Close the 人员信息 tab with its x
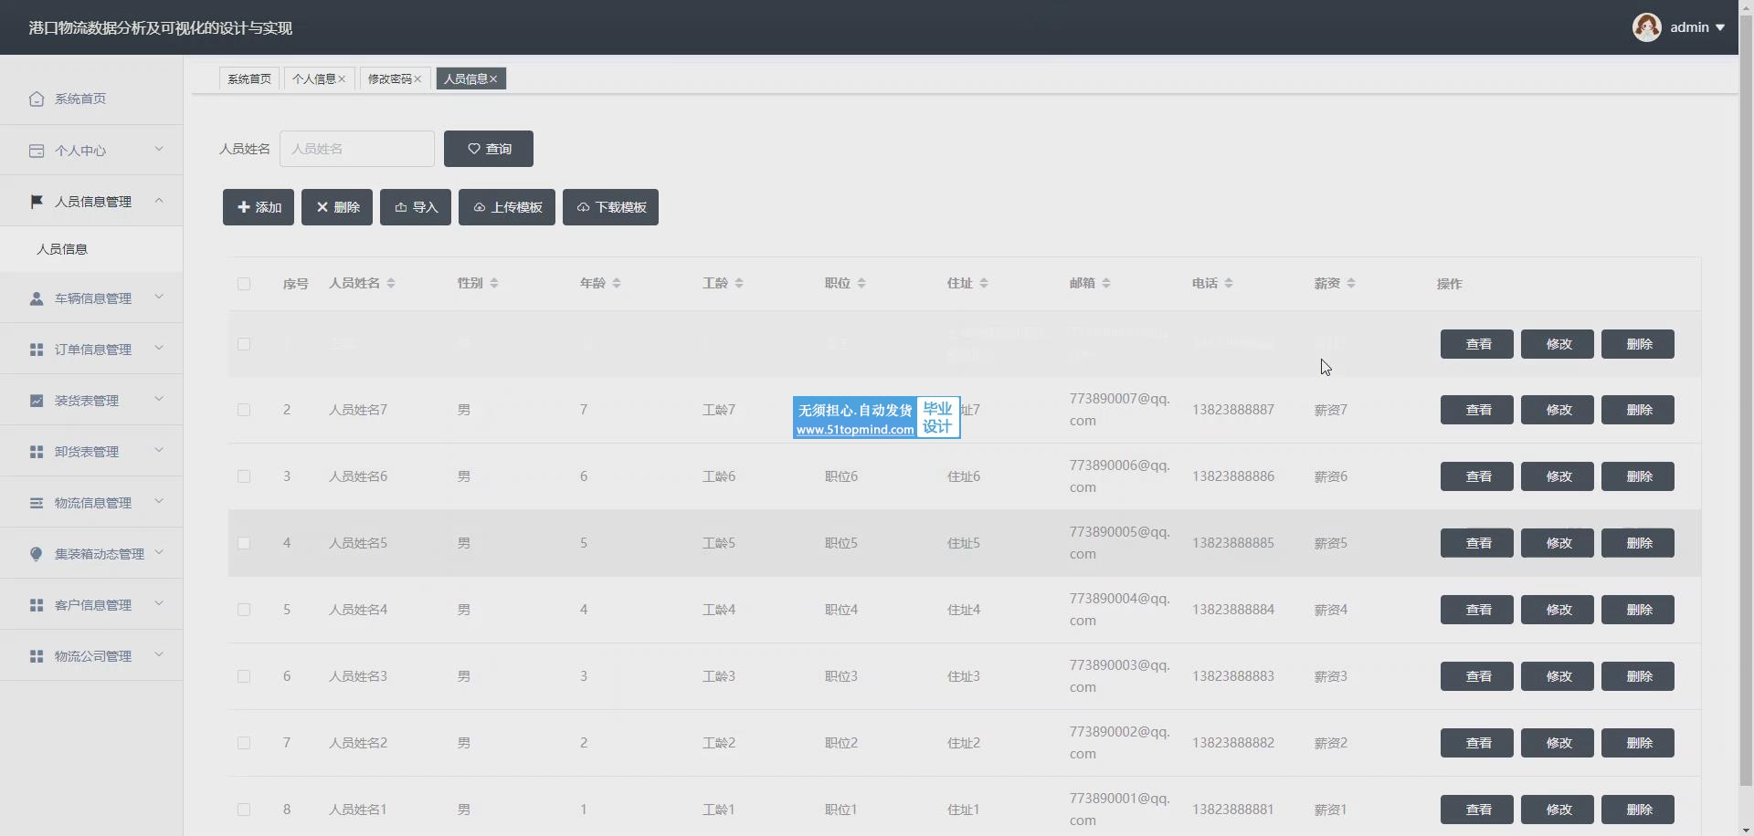 (x=493, y=79)
